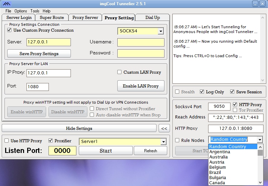The width and height of the screenshot is (268, 186).
Task: Open the Options menu
Action: point(21,11)
